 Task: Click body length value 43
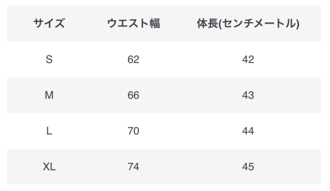click(248, 95)
